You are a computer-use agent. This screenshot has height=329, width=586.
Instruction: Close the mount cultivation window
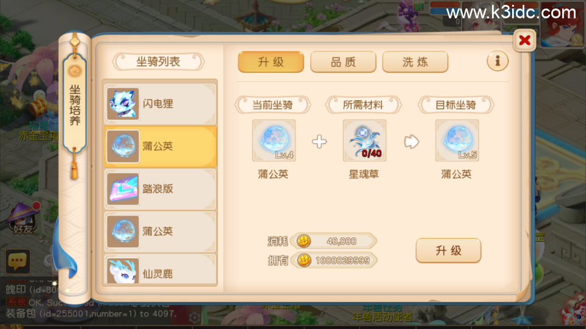[525, 40]
